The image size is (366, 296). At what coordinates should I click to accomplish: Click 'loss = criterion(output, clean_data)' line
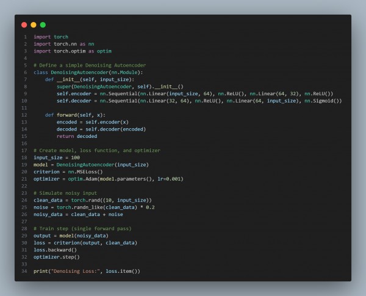(85, 243)
